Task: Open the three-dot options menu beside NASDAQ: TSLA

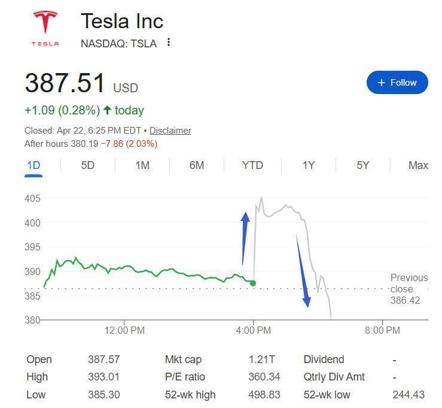Action: tap(169, 43)
